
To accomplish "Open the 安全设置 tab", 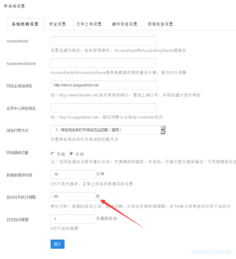I will coord(57,24).
